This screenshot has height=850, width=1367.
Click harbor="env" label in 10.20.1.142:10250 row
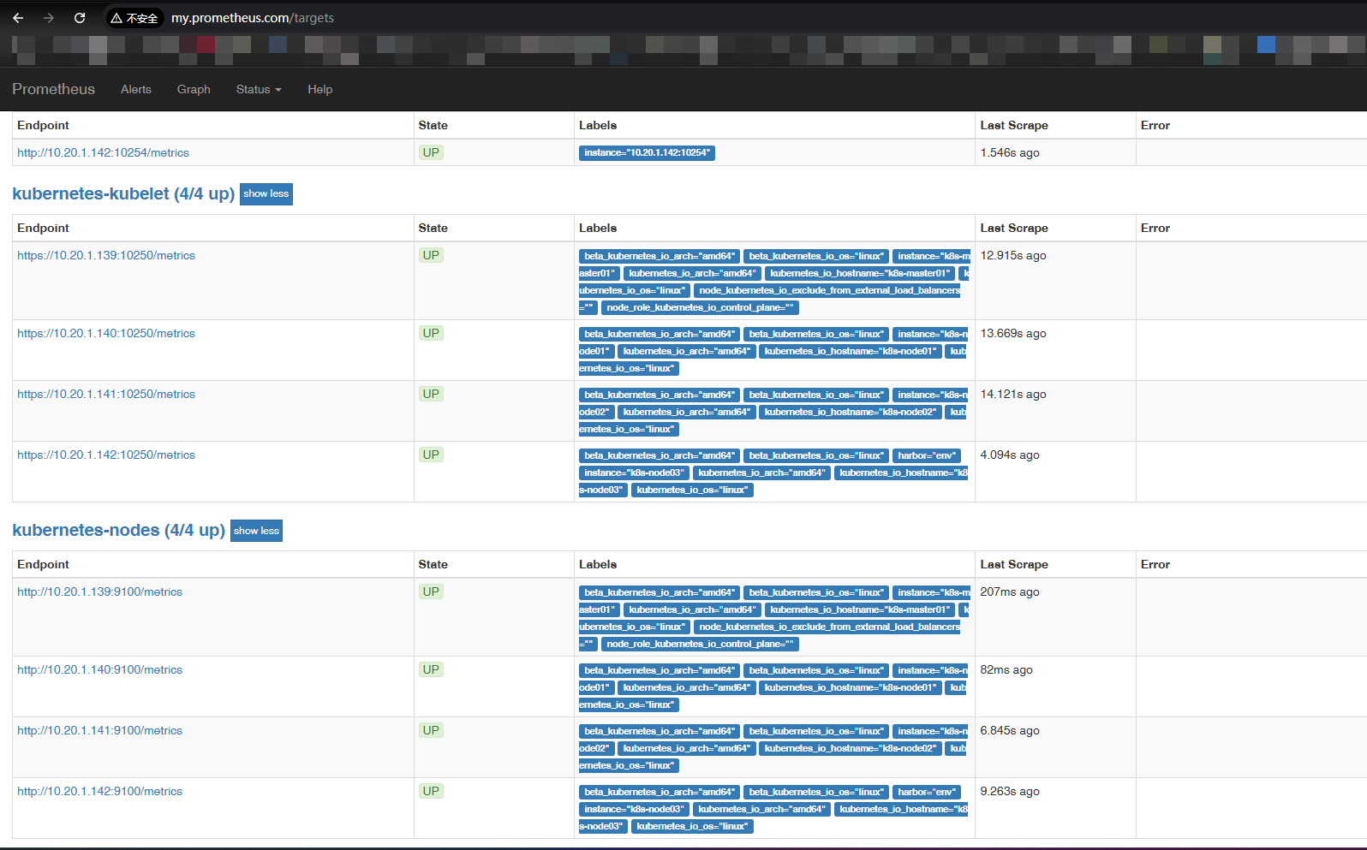[x=927, y=455]
